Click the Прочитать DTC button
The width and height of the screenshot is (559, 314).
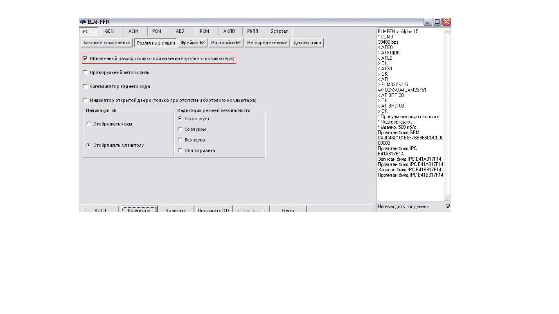click(214, 209)
